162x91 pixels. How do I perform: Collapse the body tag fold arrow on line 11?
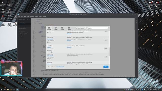point(35,33)
